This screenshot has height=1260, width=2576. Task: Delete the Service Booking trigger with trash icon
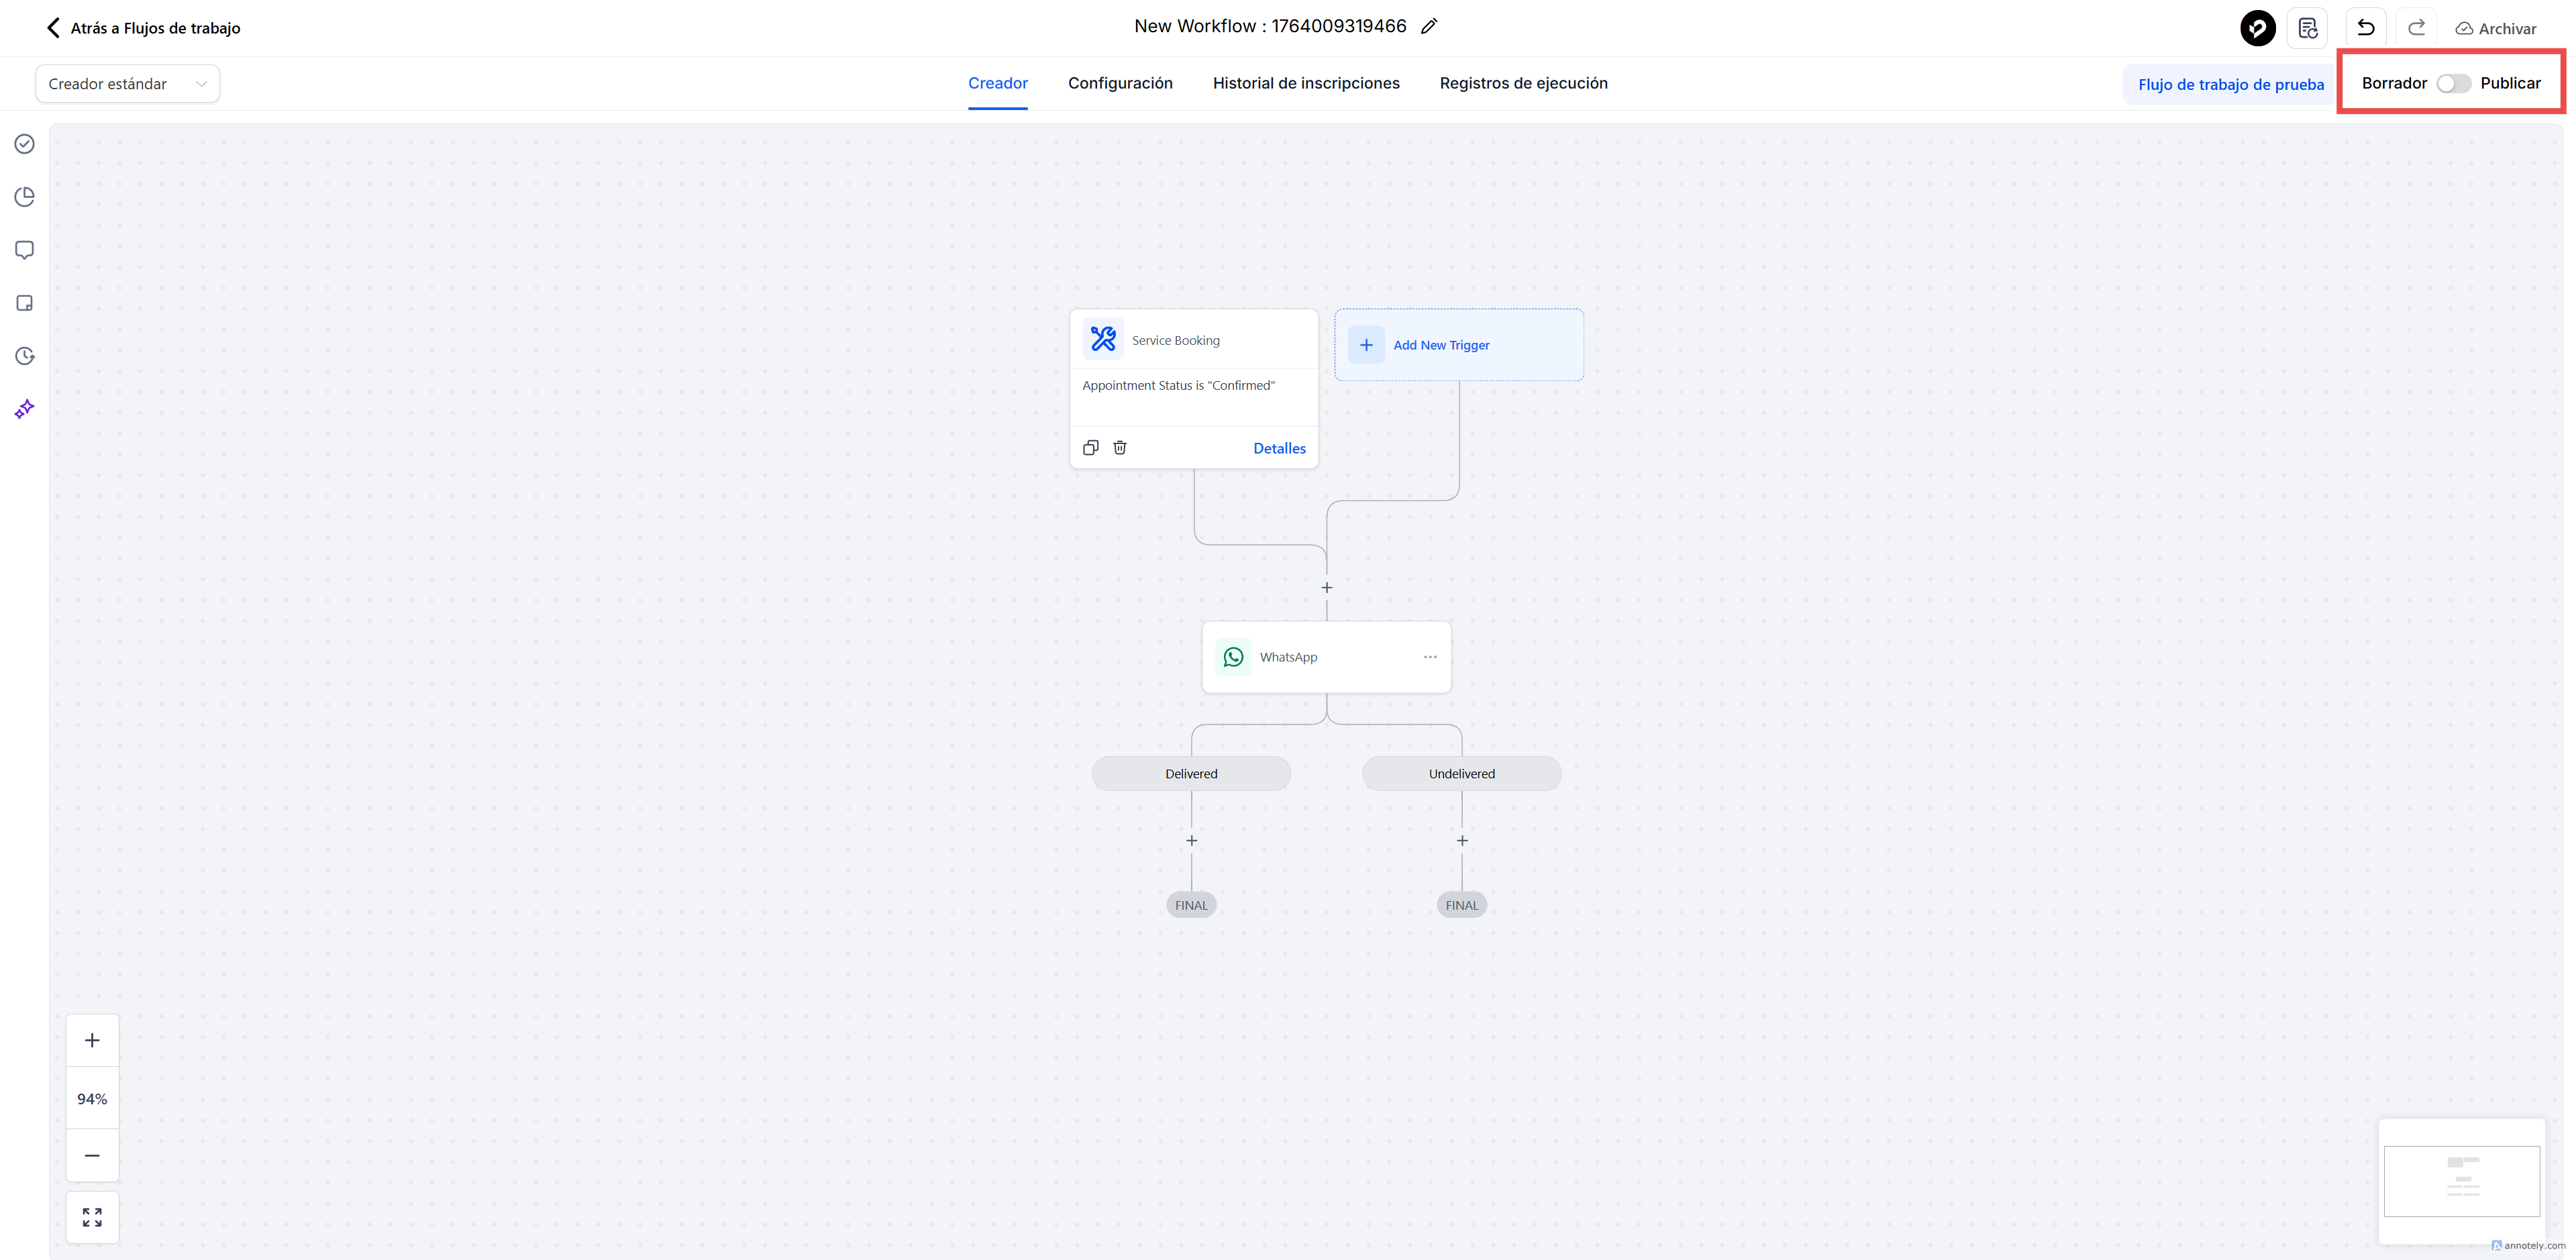(x=1120, y=448)
